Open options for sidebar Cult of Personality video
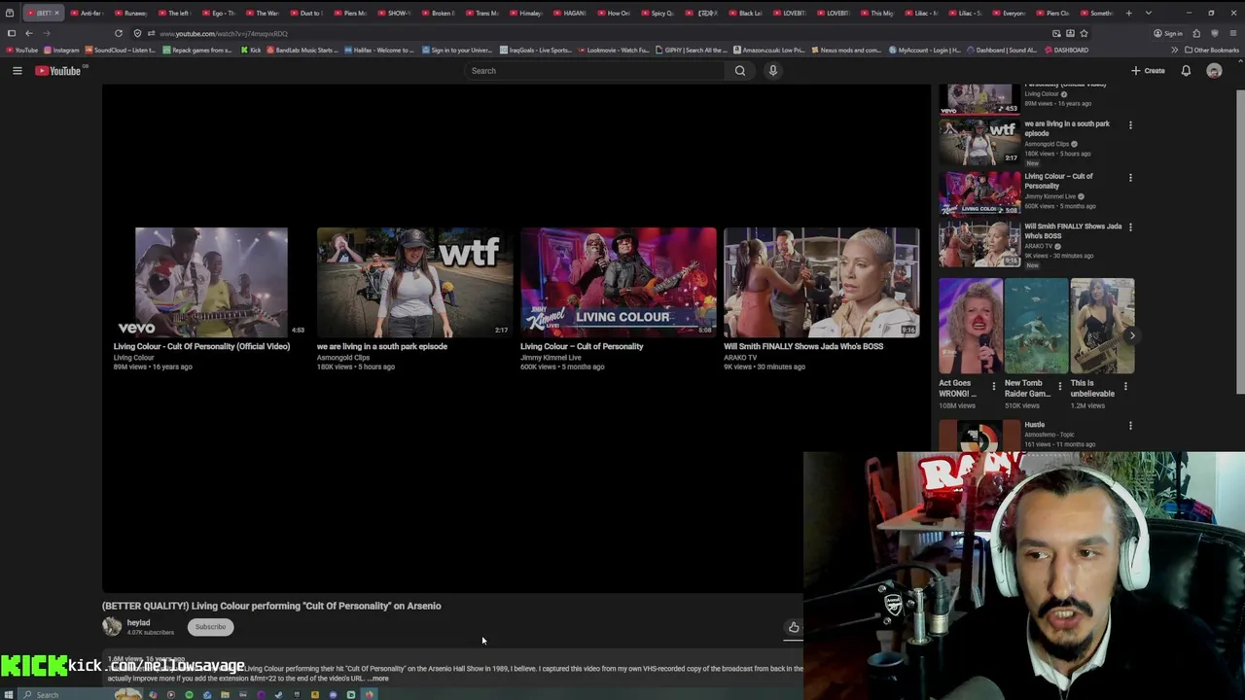The height and width of the screenshot is (700, 1245). pos(1130,177)
